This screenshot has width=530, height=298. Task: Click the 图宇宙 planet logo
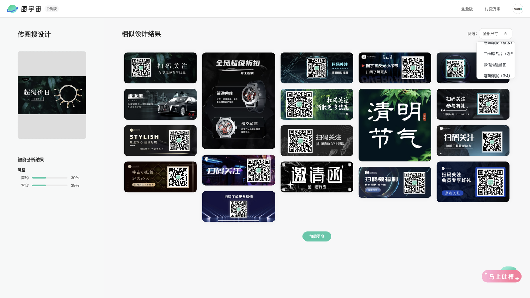pos(12,8)
